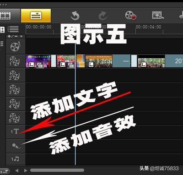Select Overlay Track 2 header
Image resolution: width=183 pixels, height=175 pixels.
coord(16,76)
